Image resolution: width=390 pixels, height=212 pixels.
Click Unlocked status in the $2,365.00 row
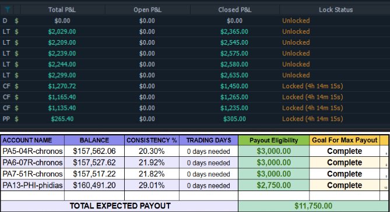tap(296, 32)
